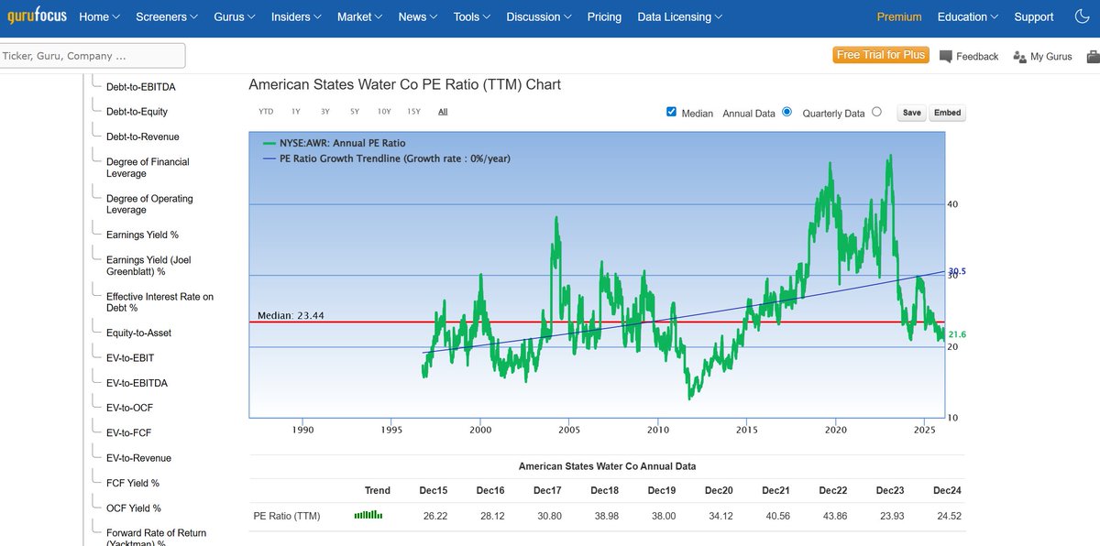Expand the Education menu
This screenshot has height=546, width=1100.
pyautogui.click(x=969, y=16)
